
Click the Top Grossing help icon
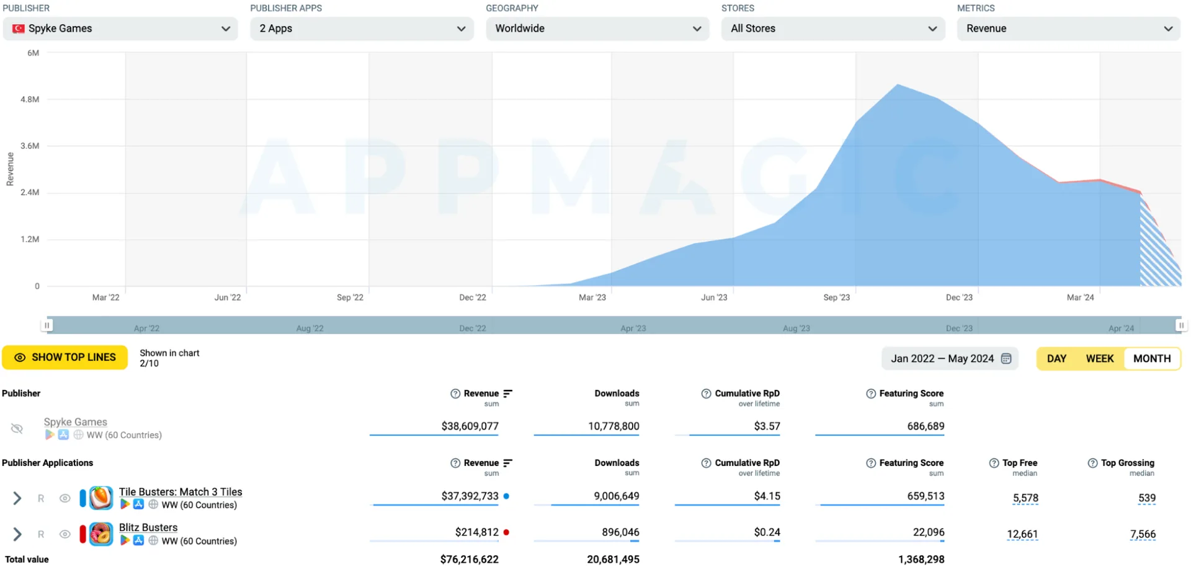(1093, 463)
